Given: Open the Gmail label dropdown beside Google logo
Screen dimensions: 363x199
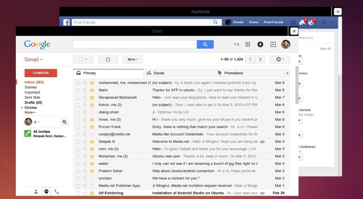Looking at the screenshot, I should [34, 60].
